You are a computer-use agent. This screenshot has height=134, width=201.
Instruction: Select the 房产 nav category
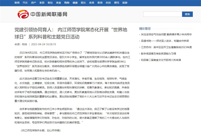click(x=33, y=3)
